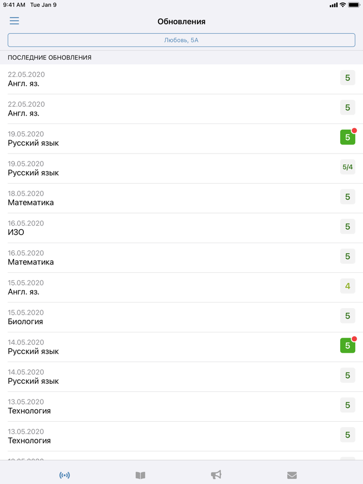This screenshot has height=484, width=363.
Task: Click green grade 5 badge for 19.05.2020
Action: coord(347,137)
